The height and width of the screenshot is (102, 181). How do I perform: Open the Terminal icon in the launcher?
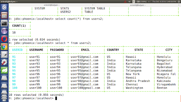point(4,23)
